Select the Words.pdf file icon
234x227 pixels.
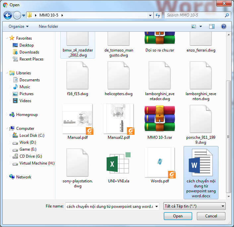[x=160, y=164]
